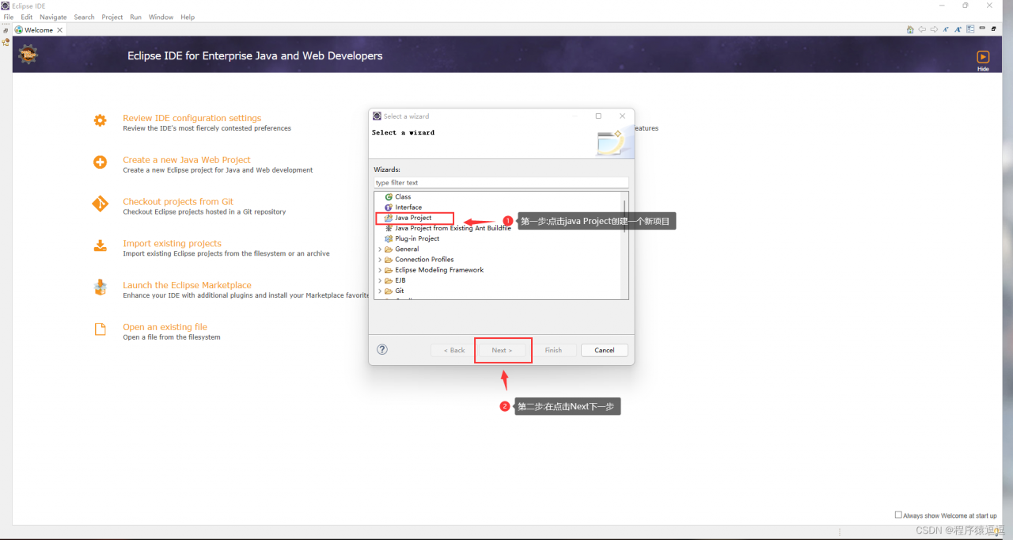Open the Project menu

pyautogui.click(x=112, y=17)
